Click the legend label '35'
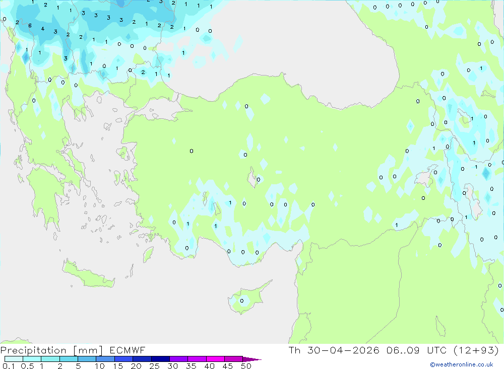 [x=191, y=366]
